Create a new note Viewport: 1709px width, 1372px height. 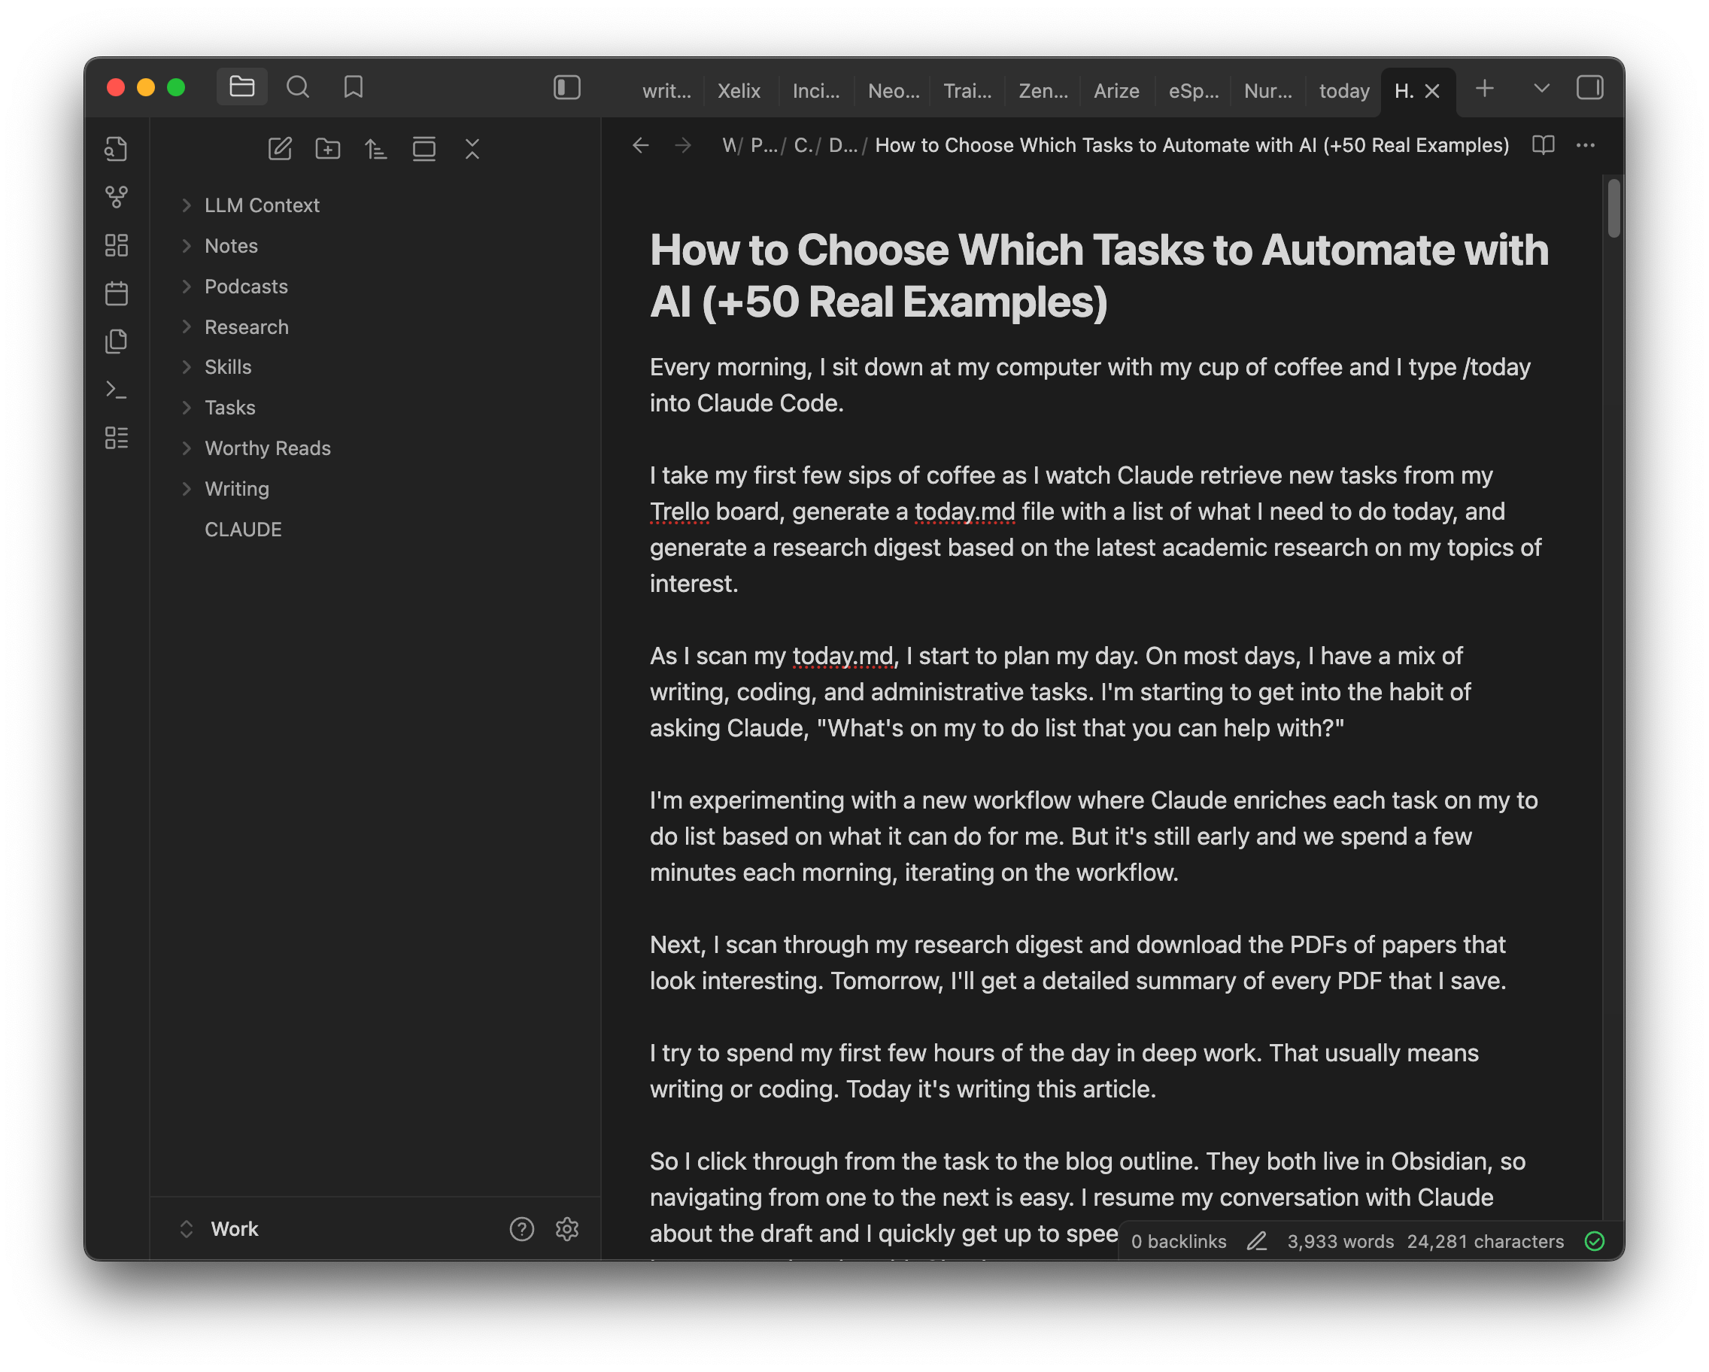[279, 148]
